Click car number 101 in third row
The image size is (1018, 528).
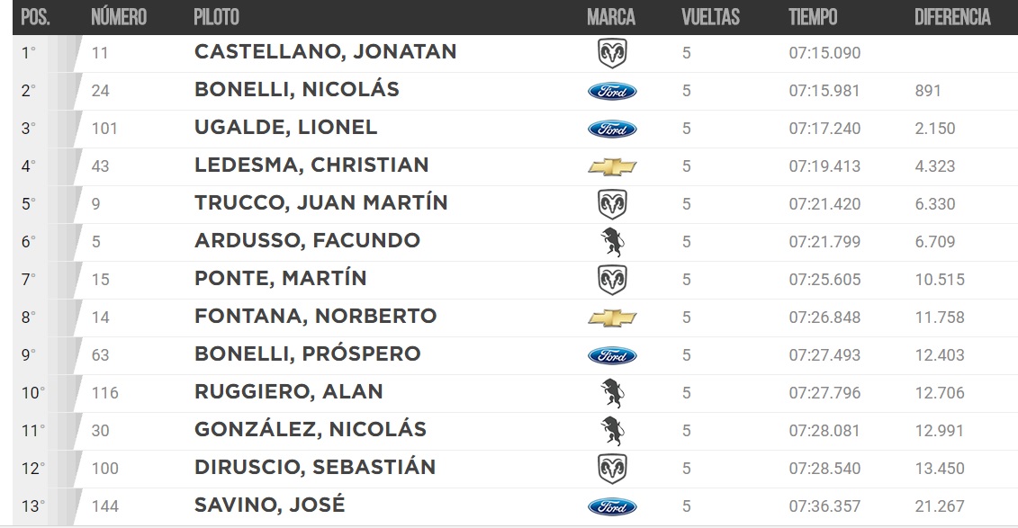coord(104,129)
